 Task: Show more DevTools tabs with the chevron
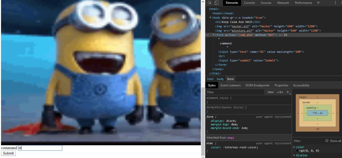click(318, 3)
